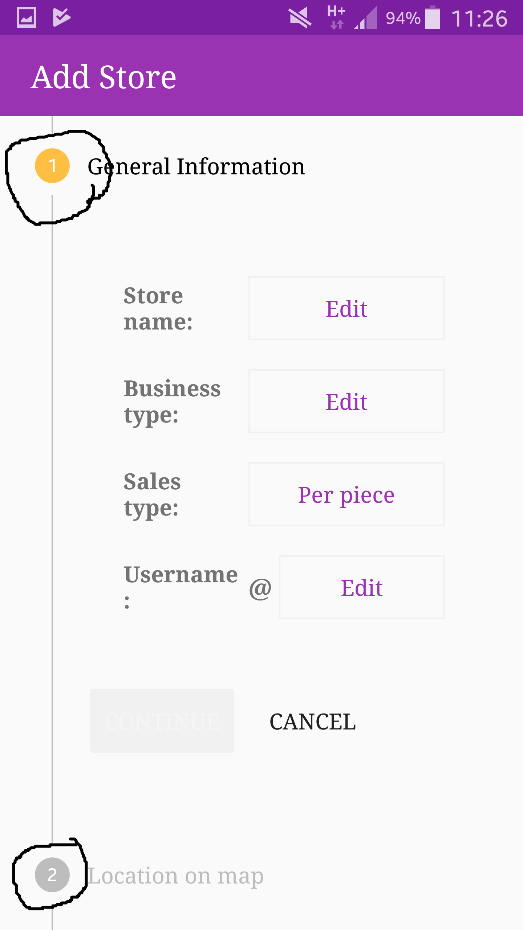Tap the Store name label
Viewport: 523px width, 930px height.
pos(158,308)
